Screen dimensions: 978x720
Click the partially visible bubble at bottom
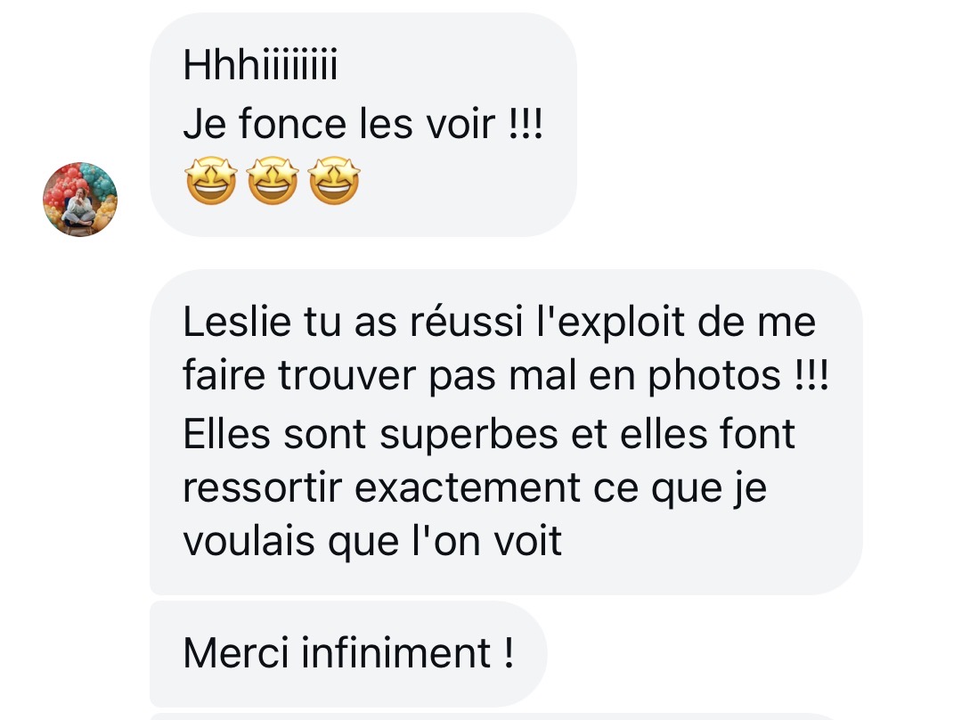click(493, 716)
